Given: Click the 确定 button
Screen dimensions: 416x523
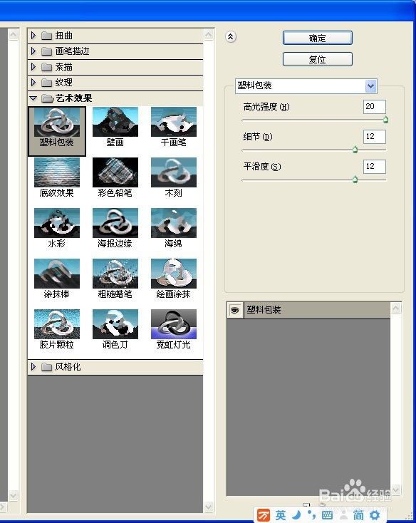Looking at the screenshot, I should point(317,38).
